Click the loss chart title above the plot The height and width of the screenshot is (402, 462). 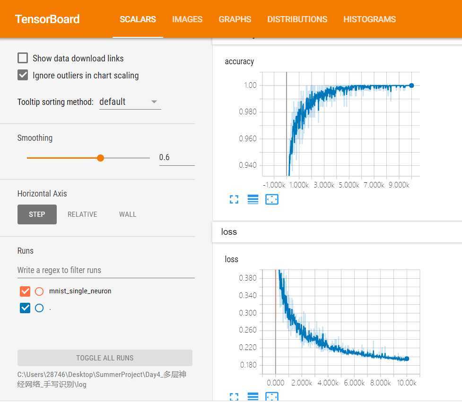tap(231, 259)
